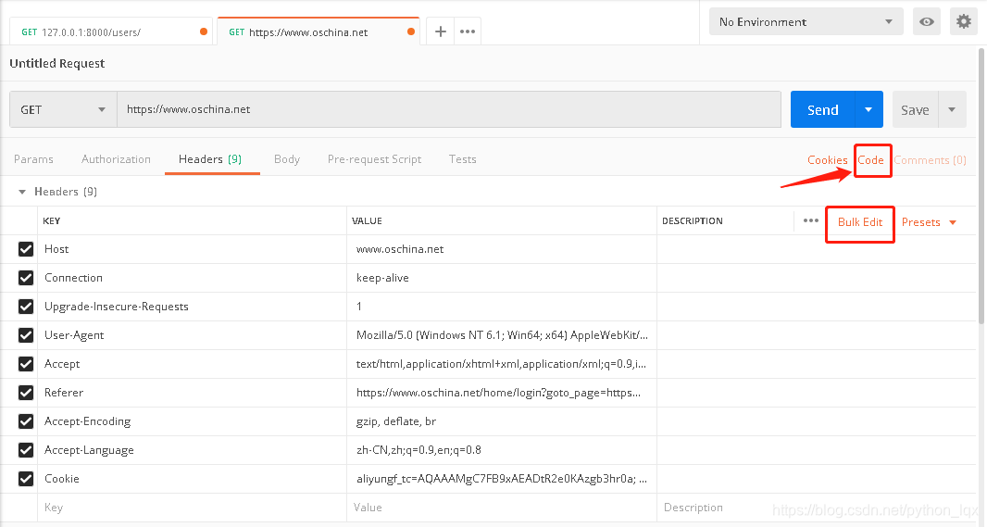Click the Save button
Screen dimensions: 987x527
(x=915, y=109)
